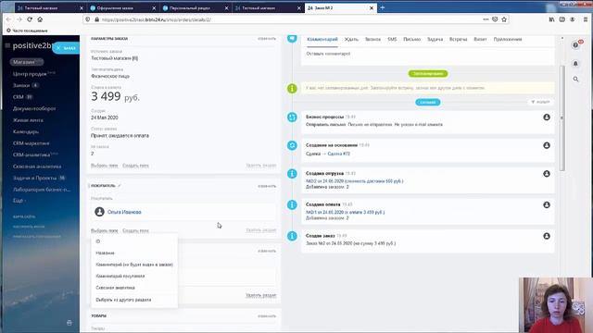The width and height of the screenshot is (593, 333).
Task: Open the Фильтр dropdown in the timeline
Action: pos(540,102)
